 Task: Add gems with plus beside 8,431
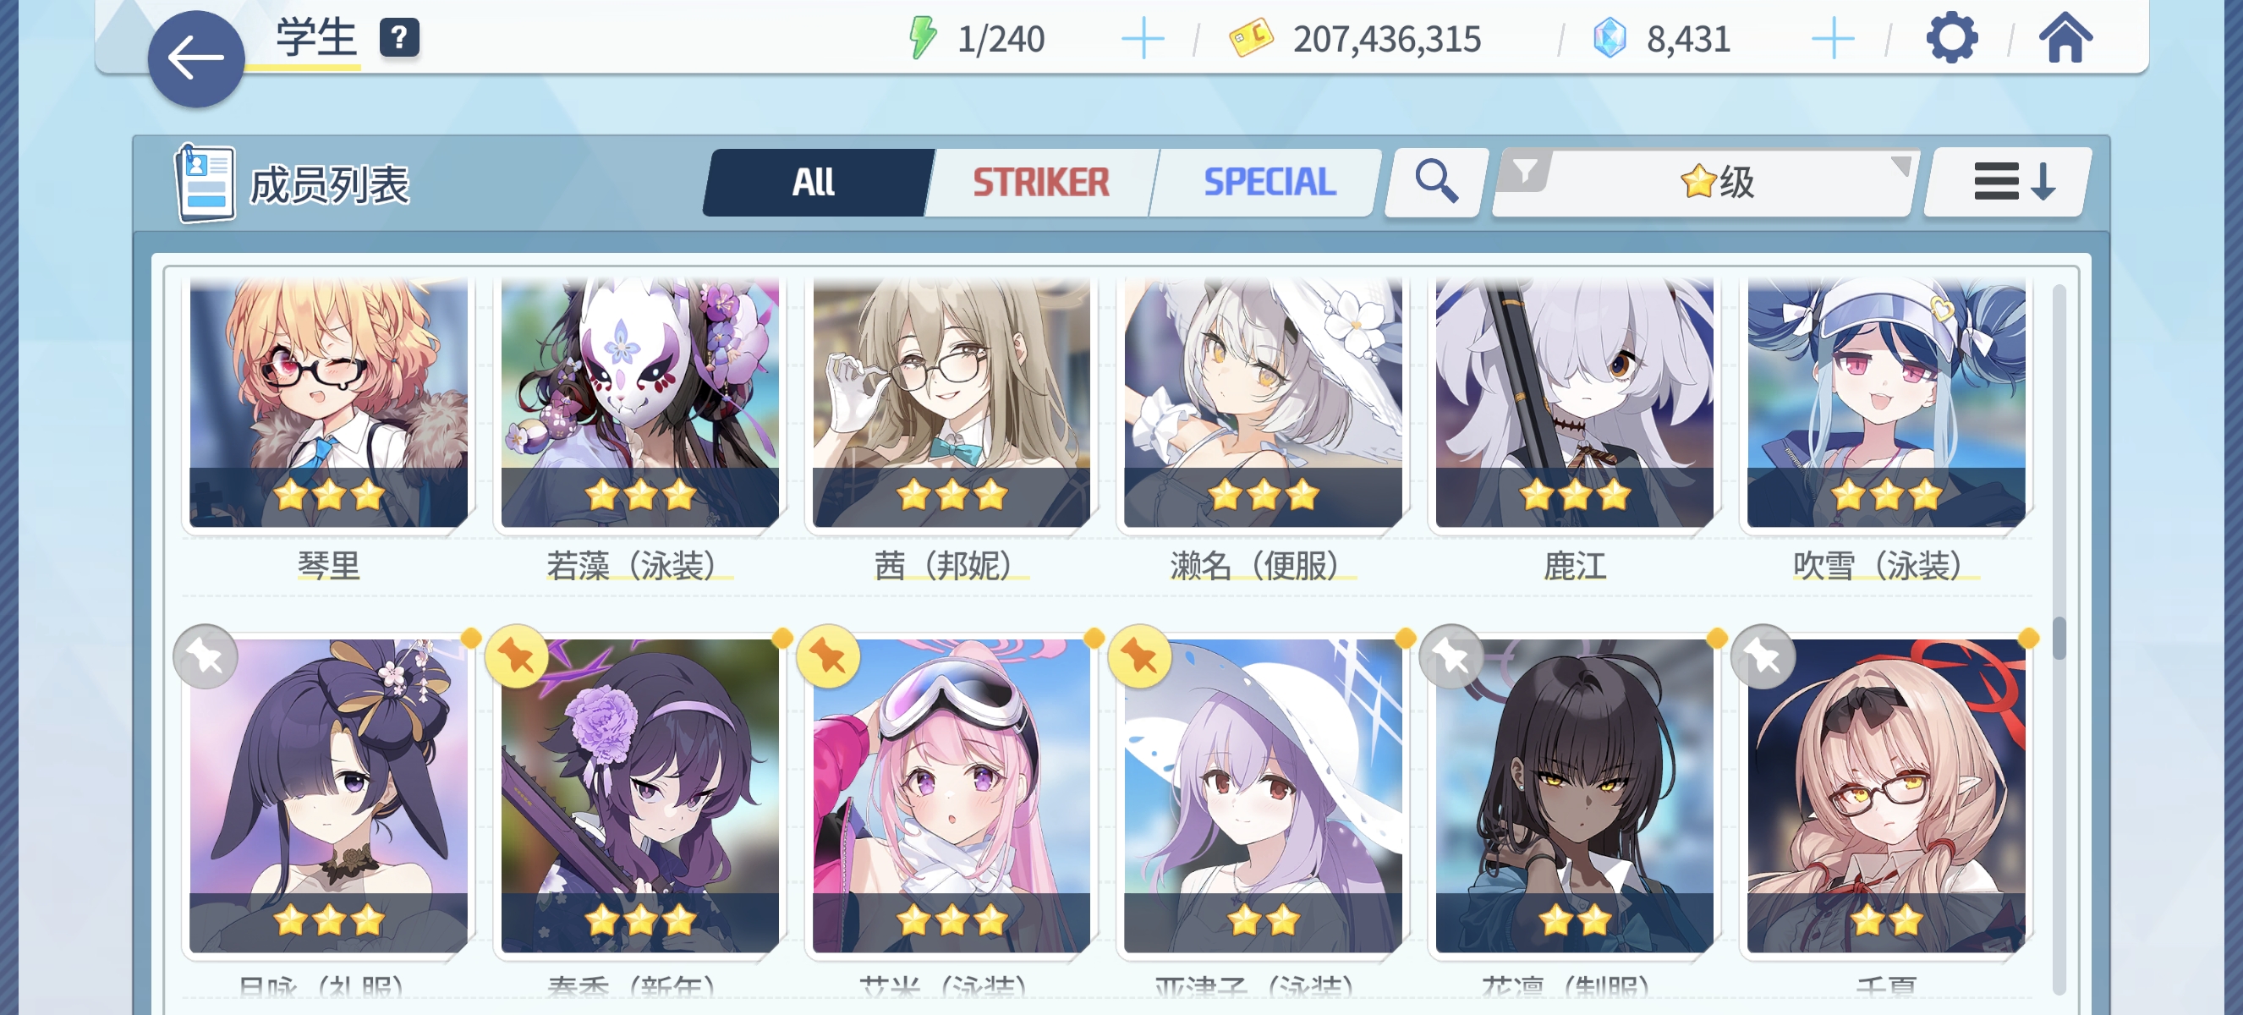(x=1833, y=40)
